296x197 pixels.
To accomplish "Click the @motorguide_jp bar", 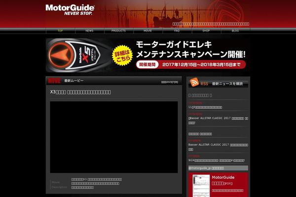I will 218,168.
